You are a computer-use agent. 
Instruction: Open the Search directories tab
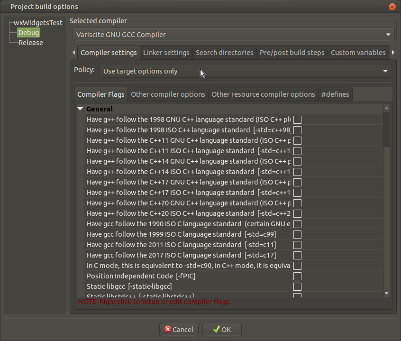224,53
